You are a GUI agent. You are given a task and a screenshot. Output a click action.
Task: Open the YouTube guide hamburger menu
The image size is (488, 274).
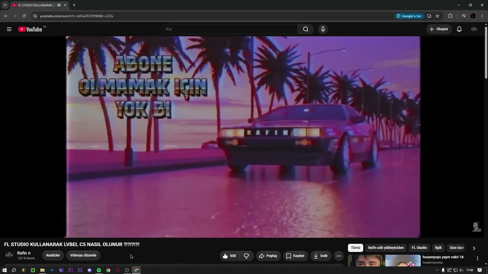9,29
